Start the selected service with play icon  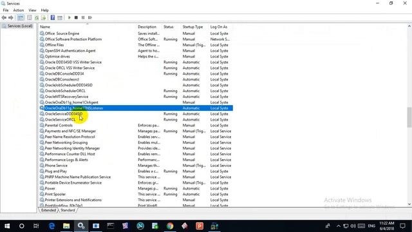click(70, 17)
